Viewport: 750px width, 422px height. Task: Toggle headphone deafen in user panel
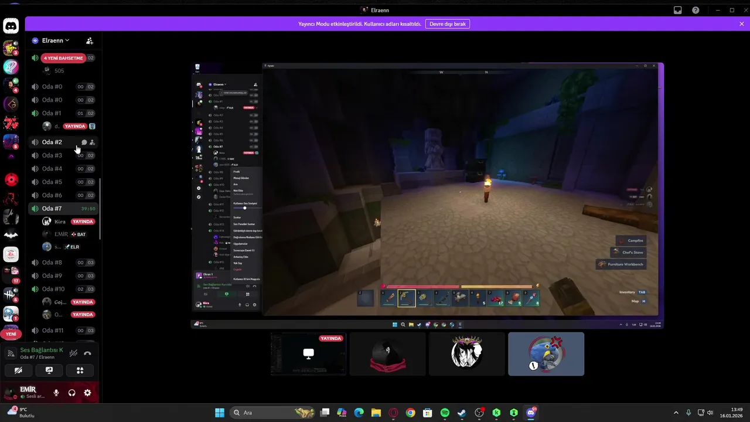[x=71, y=393]
